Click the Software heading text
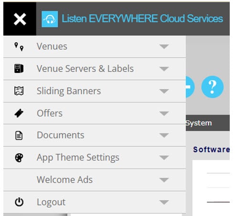235x216 pixels. click(211, 149)
